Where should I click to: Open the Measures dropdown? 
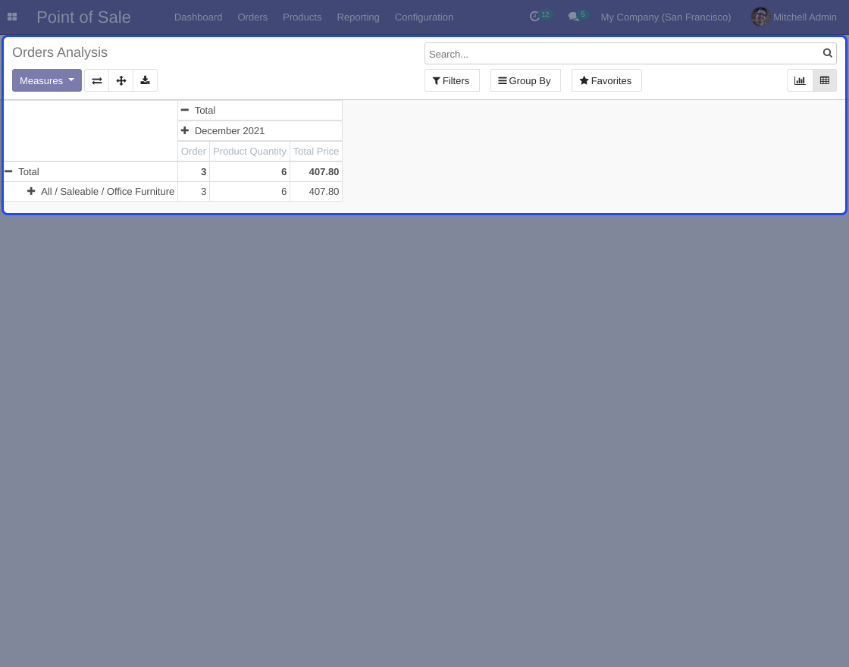click(47, 80)
